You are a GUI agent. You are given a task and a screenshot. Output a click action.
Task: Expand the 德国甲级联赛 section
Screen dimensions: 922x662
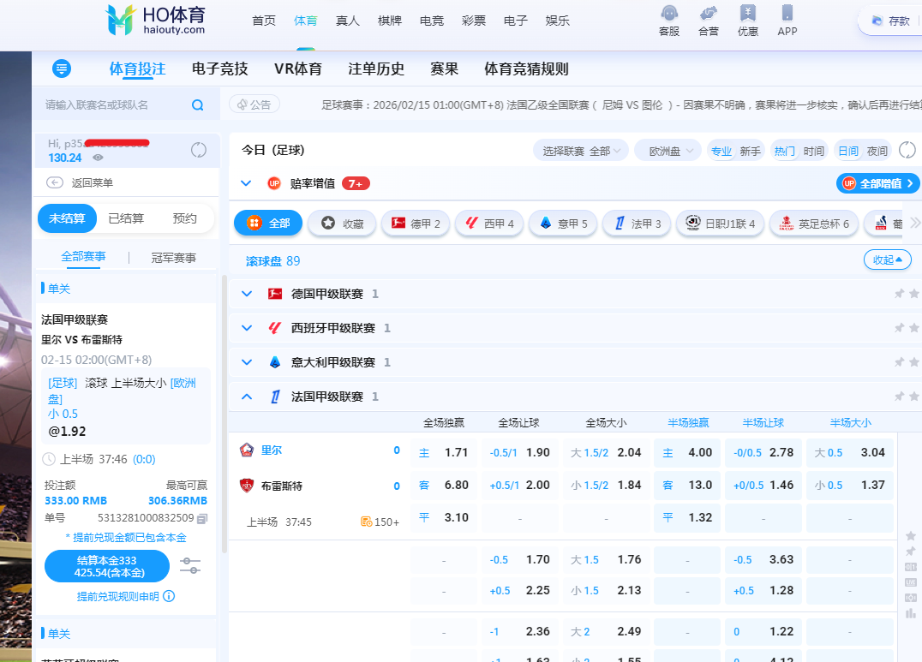pyautogui.click(x=247, y=294)
